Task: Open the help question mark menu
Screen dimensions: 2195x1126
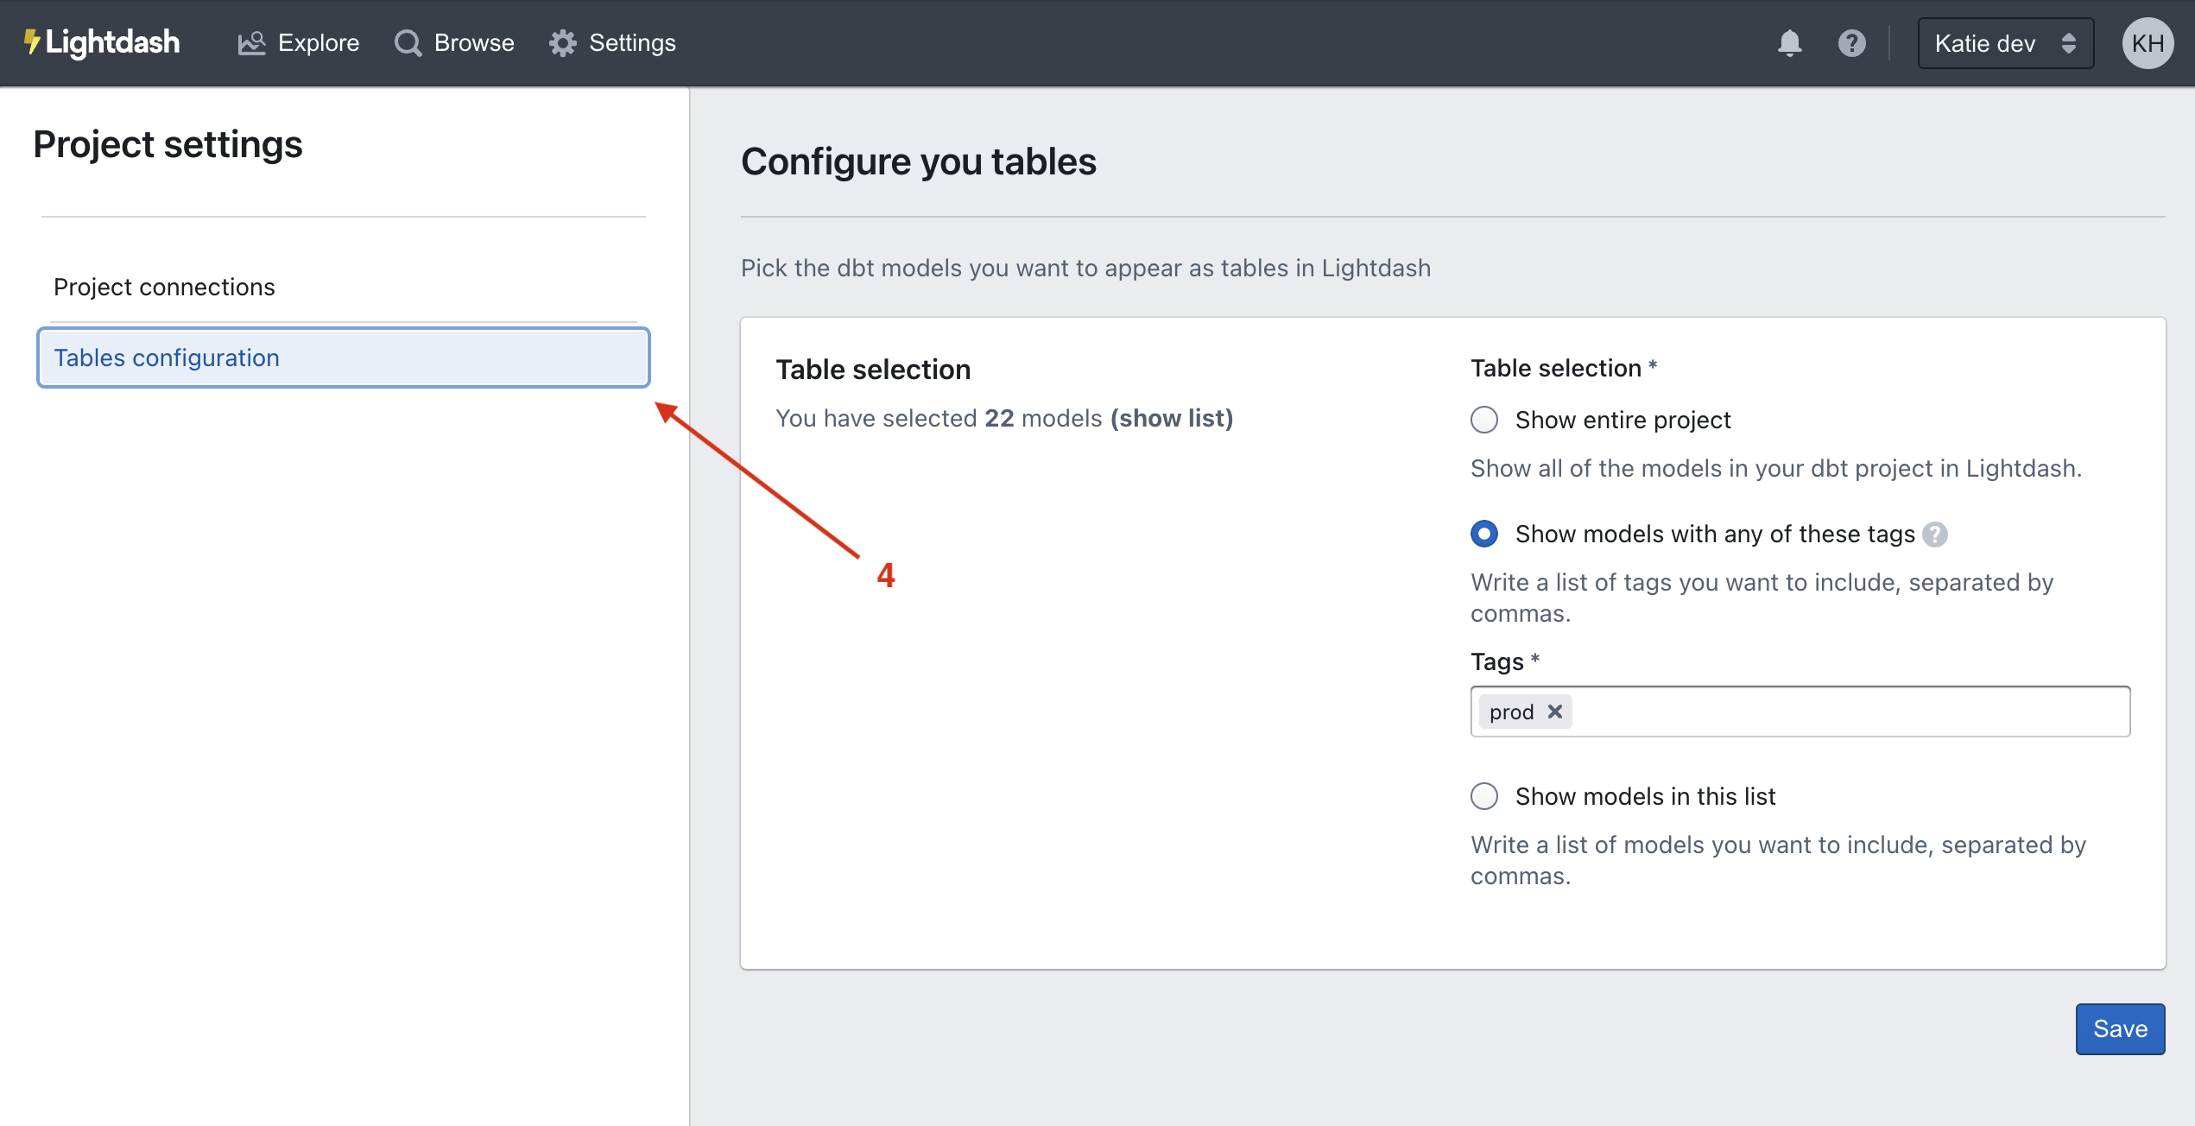Action: [1851, 43]
